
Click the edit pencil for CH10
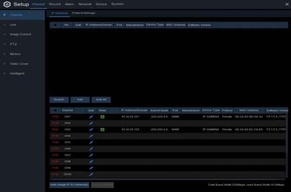tap(91, 174)
